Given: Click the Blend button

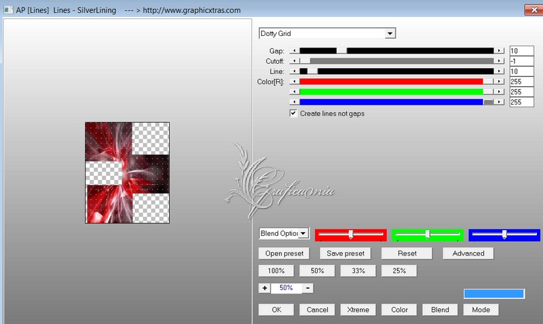Looking at the screenshot, I should tap(440, 310).
